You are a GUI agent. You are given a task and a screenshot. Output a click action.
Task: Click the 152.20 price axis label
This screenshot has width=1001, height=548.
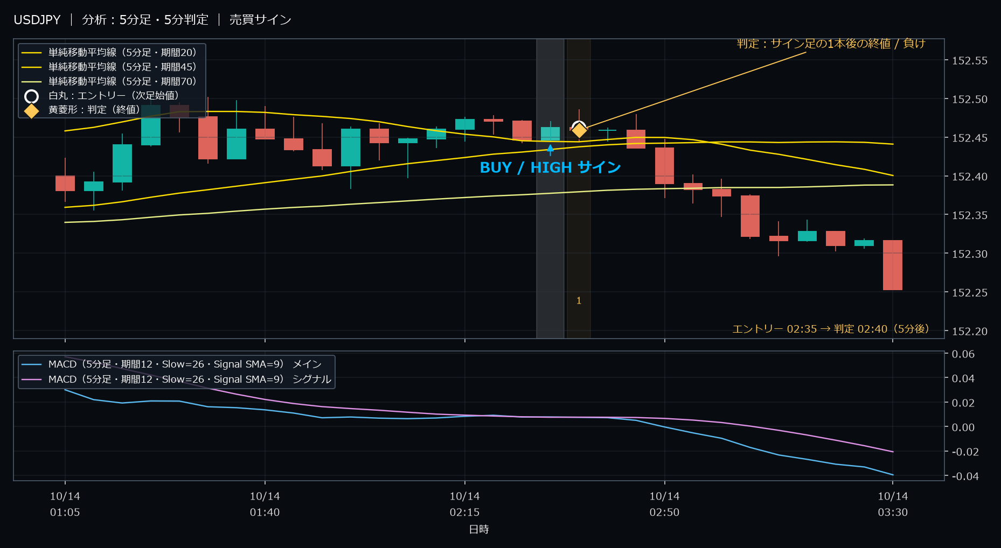coord(970,332)
